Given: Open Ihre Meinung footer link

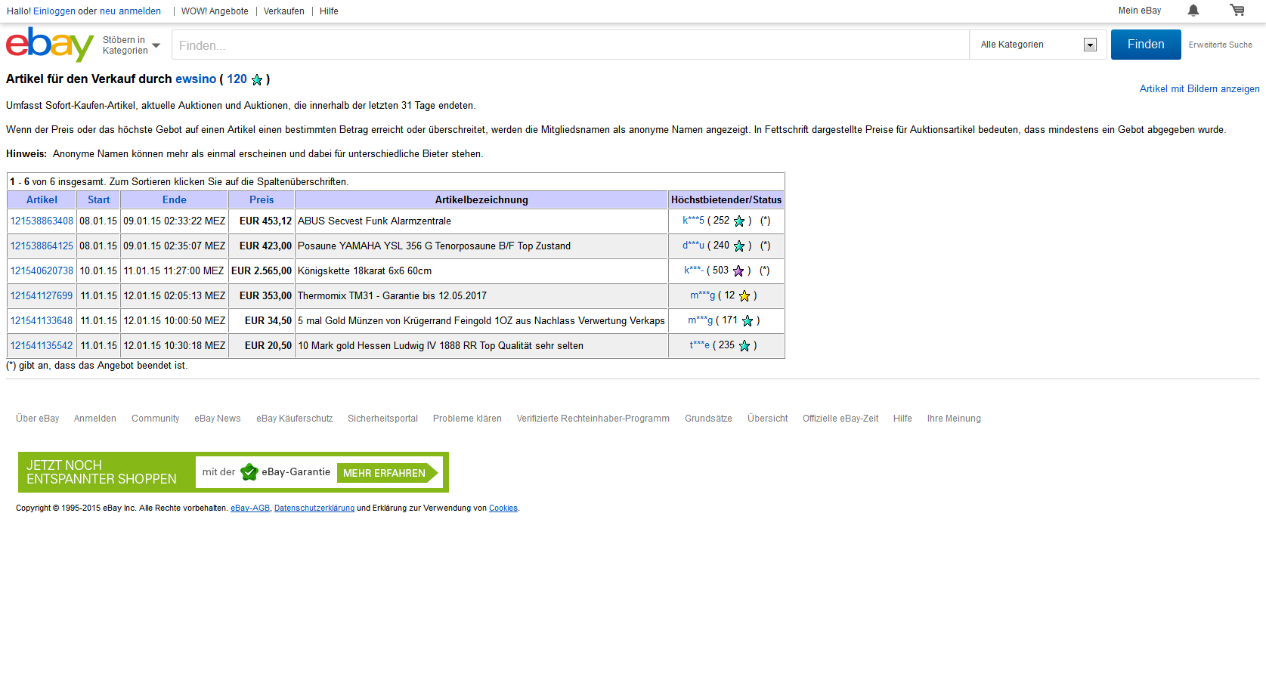Looking at the screenshot, I should point(954,419).
